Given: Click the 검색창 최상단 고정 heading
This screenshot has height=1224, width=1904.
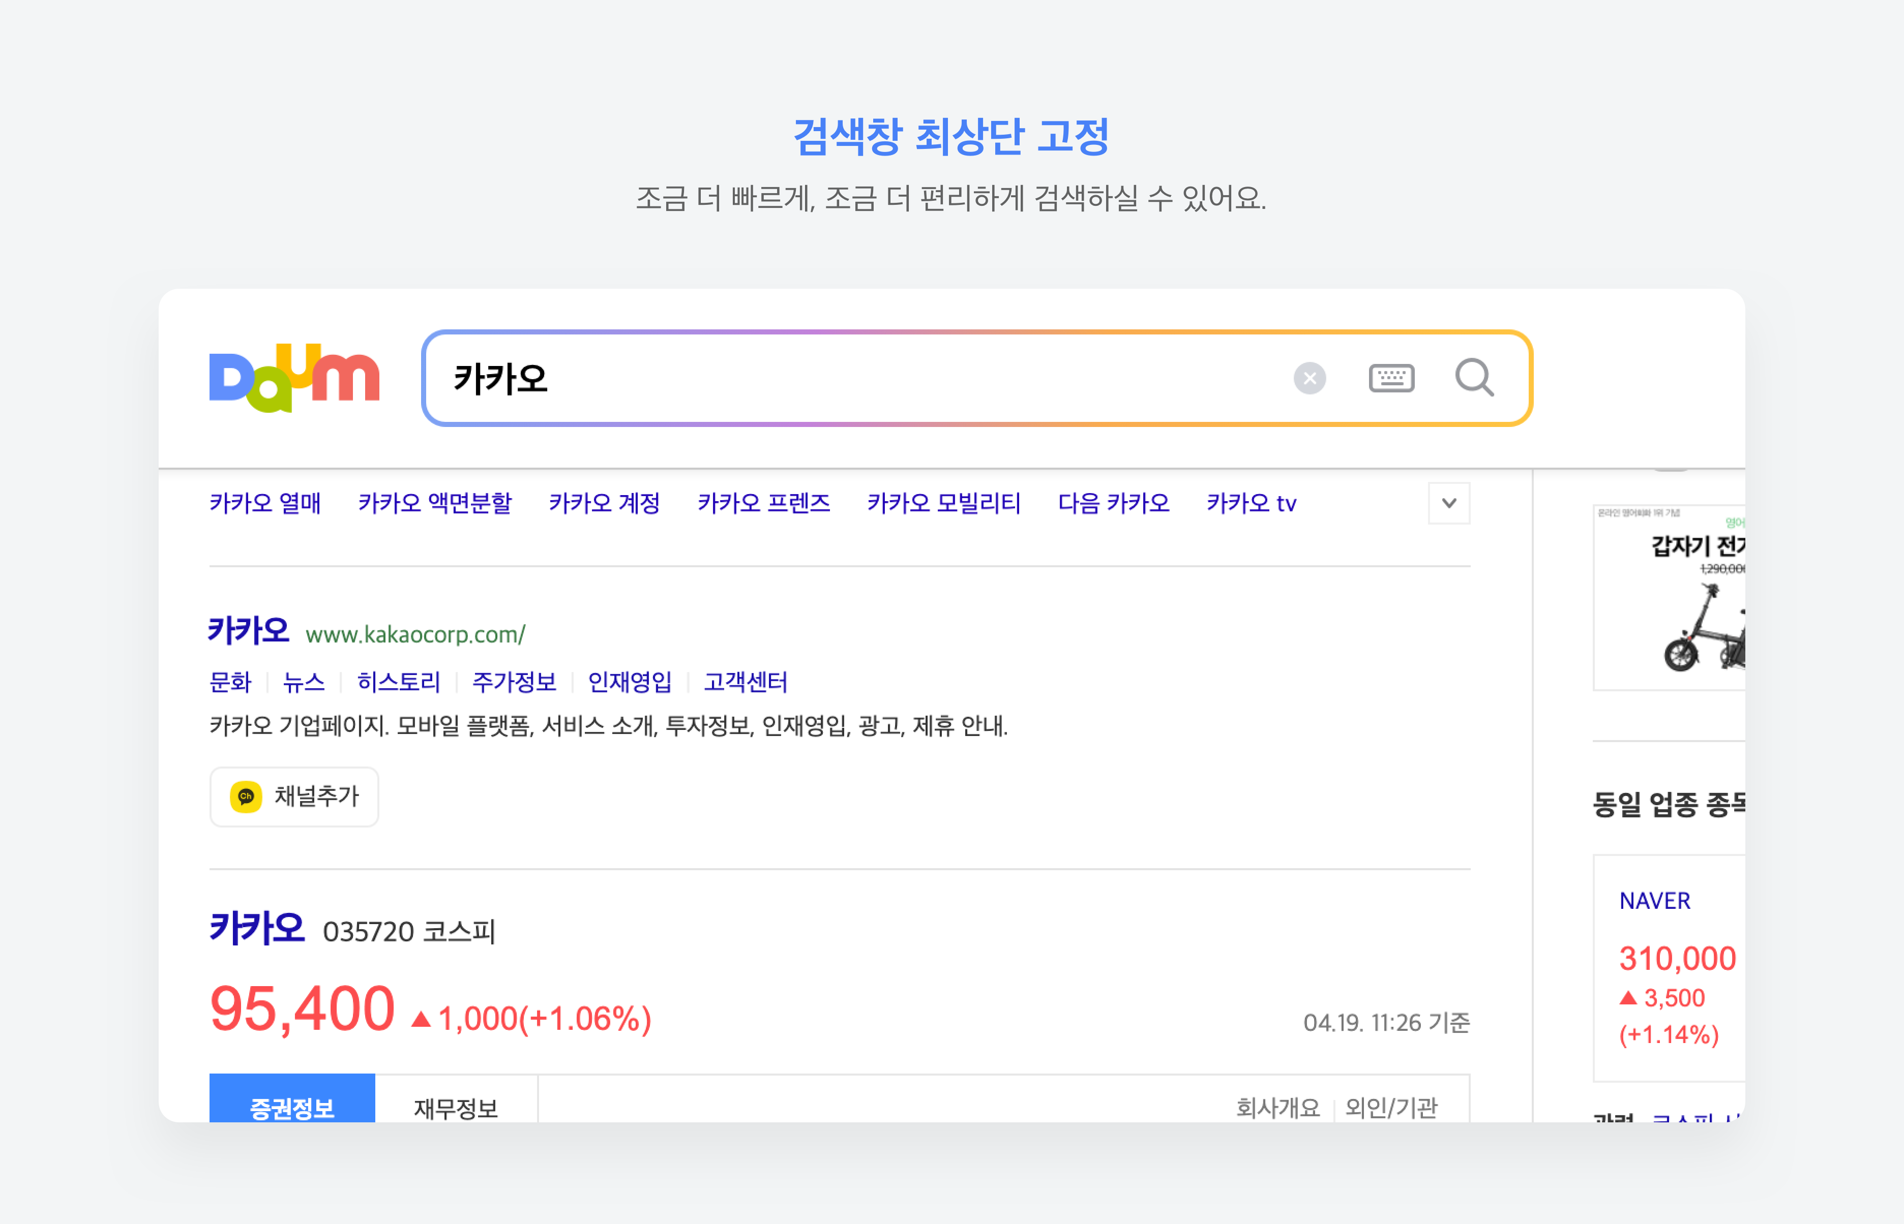Looking at the screenshot, I should click(x=951, y=137).
